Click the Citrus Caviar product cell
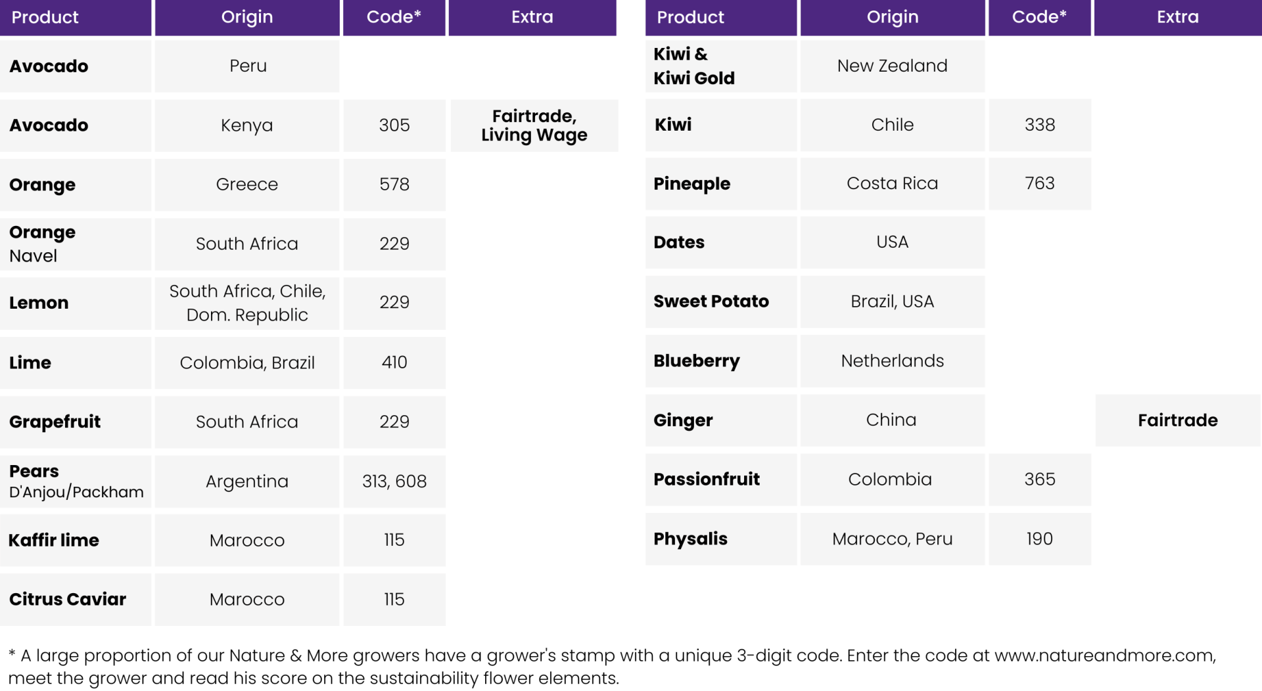1262x691 pixels. (x=76, y=600)
